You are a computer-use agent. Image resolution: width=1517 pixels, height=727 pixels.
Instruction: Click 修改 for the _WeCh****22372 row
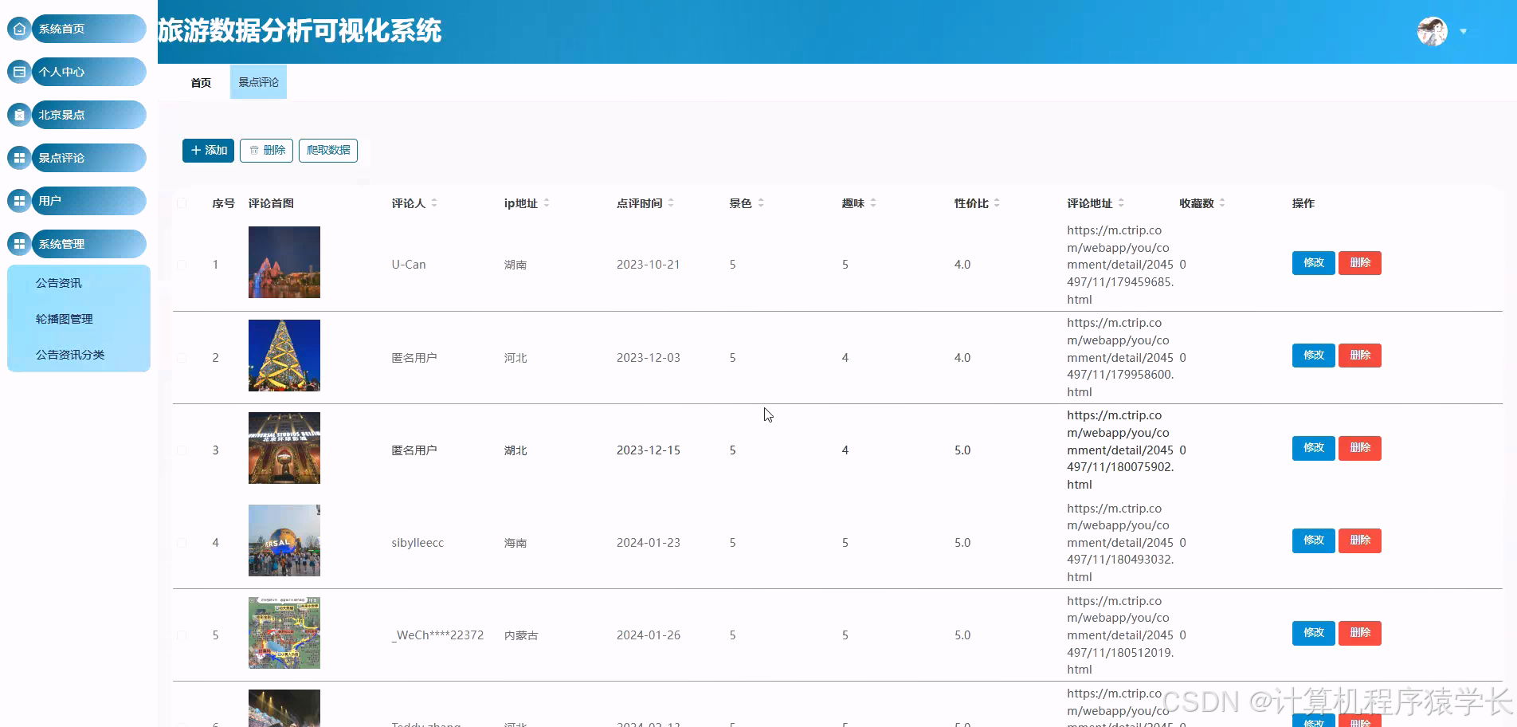pos(1313,633)
